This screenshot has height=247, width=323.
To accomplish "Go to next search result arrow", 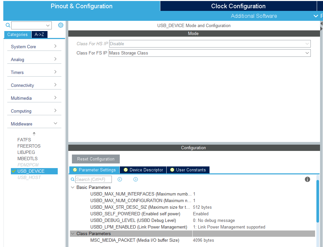I will (x=136, y=179).
